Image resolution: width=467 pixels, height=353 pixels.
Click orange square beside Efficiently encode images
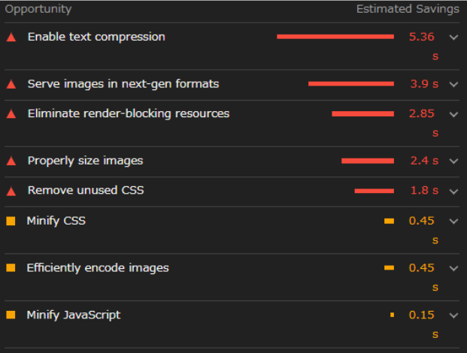(x=11, y=268)
